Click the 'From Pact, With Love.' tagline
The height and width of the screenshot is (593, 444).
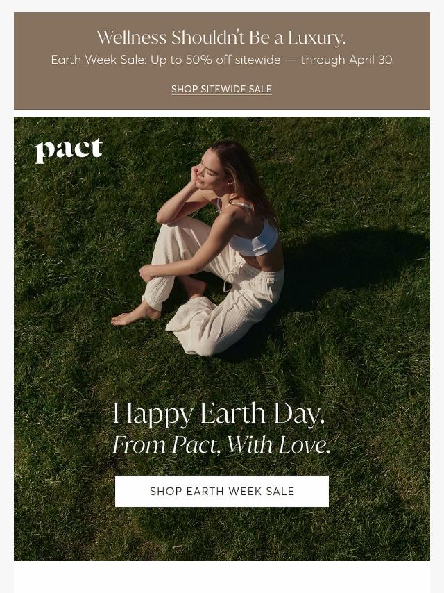(222, 444)
